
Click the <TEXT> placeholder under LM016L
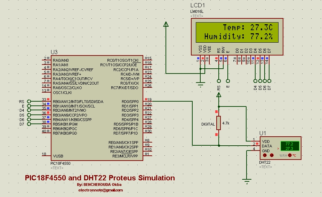click(x=197, y=16)
